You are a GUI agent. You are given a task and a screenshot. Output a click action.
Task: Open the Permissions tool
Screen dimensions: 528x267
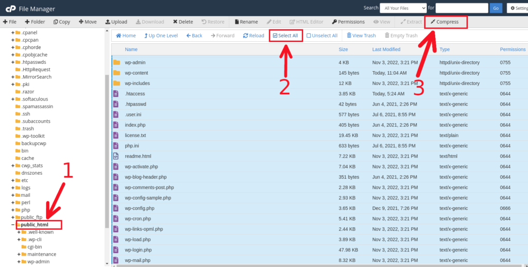click(x=348, y=22)
